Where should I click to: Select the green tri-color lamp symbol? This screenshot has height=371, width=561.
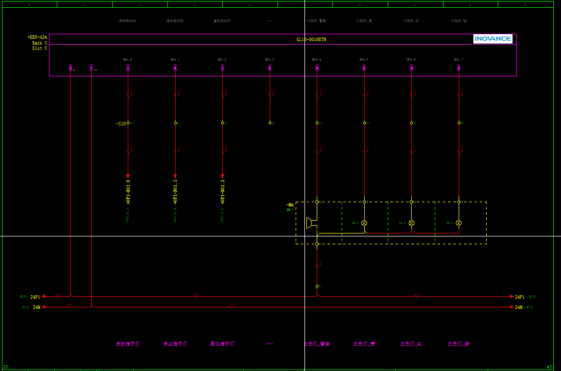459,223
